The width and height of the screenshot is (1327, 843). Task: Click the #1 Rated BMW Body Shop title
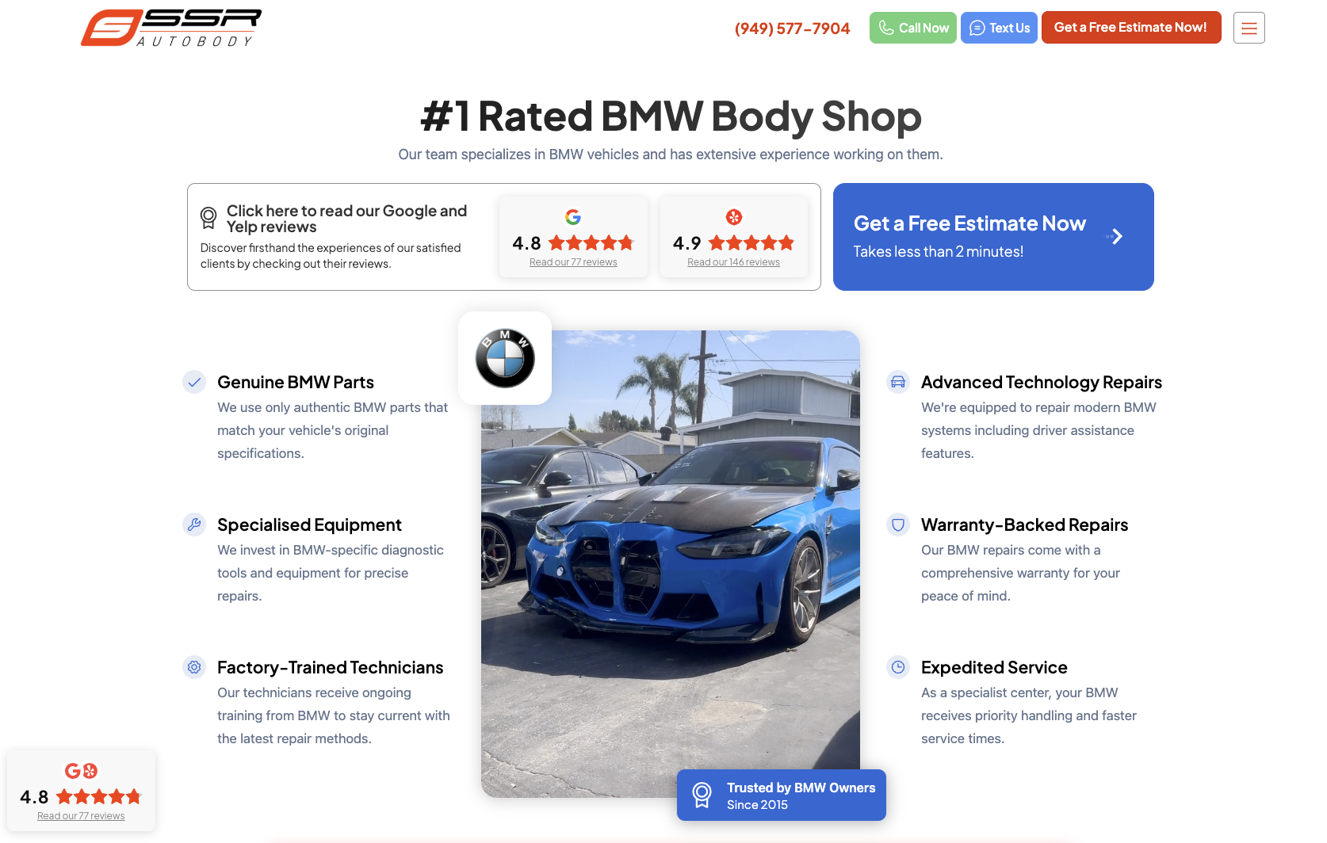(x=671, y=116)
